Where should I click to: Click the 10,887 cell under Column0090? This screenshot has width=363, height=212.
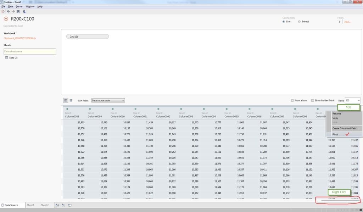pyautogui.click(x=127, y=122)
